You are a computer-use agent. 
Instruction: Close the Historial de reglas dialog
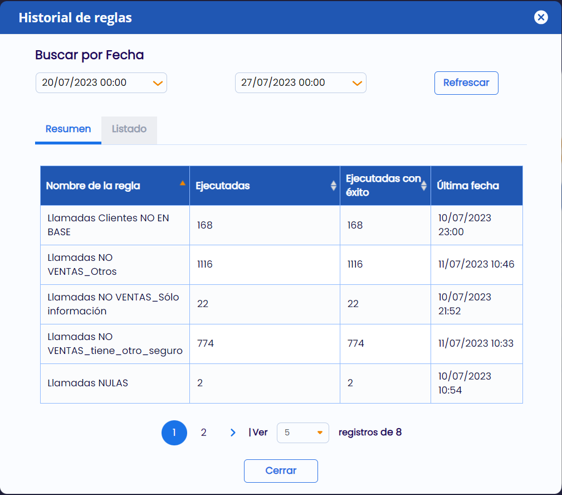coord(540,17)
